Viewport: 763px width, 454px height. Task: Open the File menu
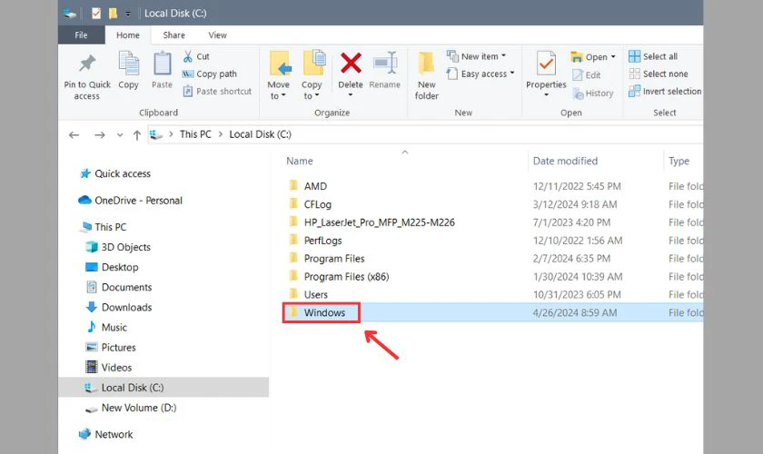81,35
